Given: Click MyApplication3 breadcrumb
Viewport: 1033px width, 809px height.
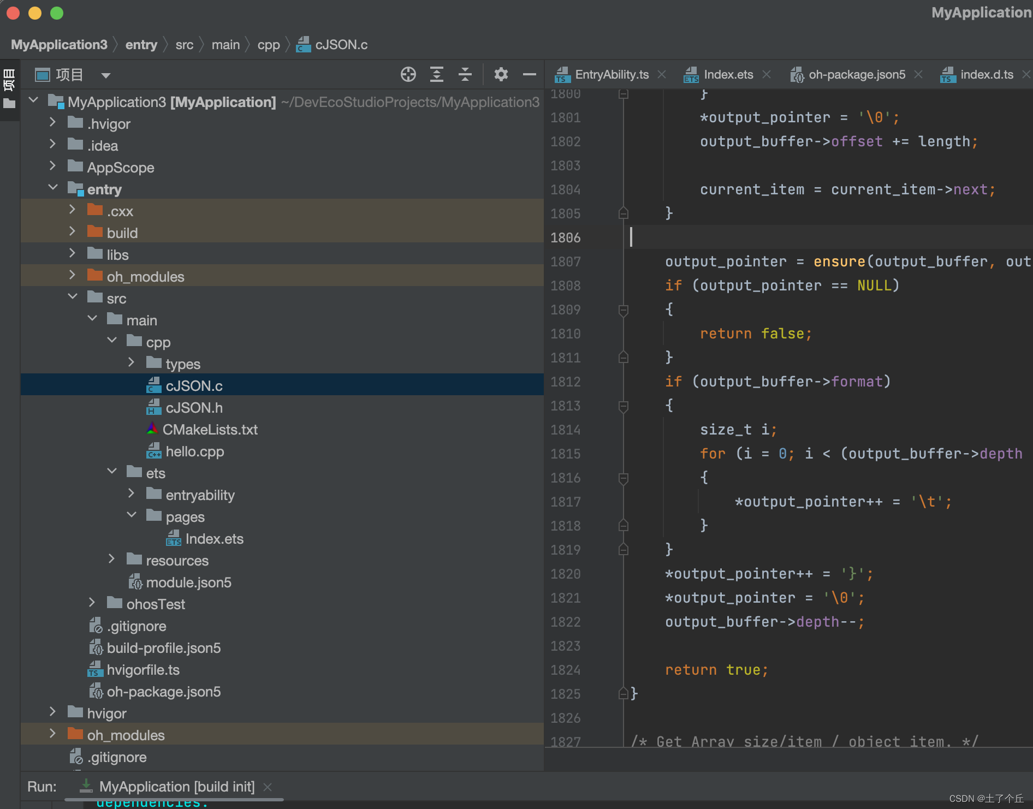Looking at the screenshot, I should (x=59, y=45).
